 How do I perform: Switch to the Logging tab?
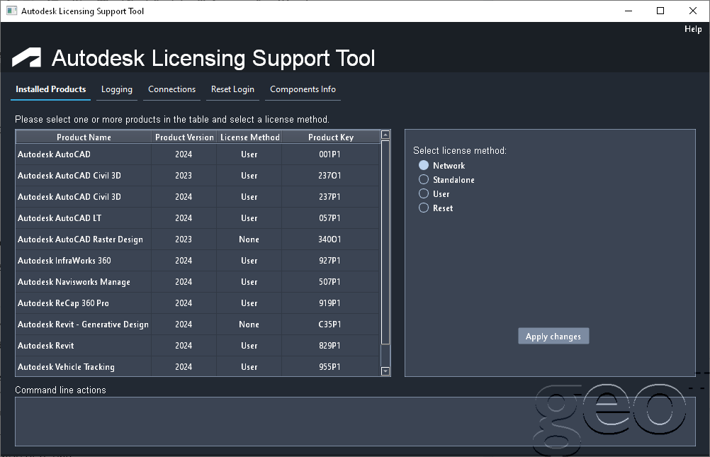117,89
